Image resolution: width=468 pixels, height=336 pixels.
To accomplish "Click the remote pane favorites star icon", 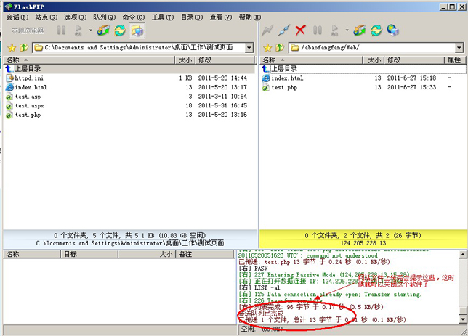I will click(267, 48).
